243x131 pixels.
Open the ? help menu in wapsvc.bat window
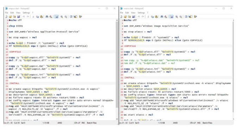33,13
